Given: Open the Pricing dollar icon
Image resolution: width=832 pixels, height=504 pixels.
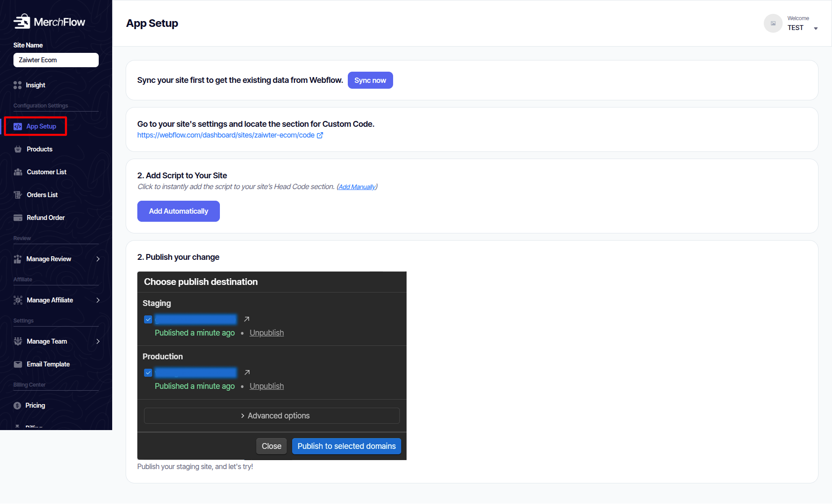Looking at the screenshot, I should [x=18, y=405].
